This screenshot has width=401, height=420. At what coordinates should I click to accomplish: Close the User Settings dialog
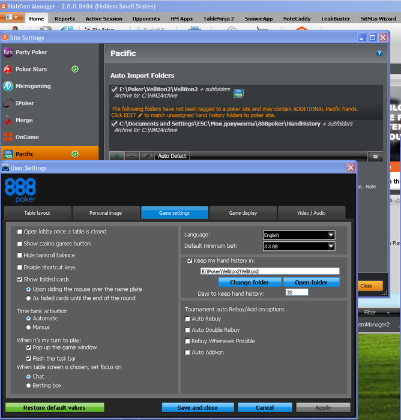click(351, 167)
